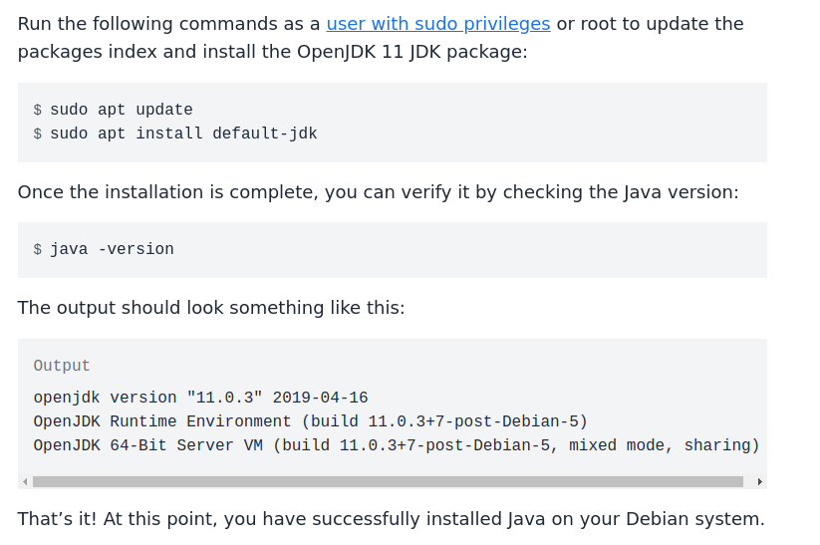Open the 'user with sudo privileges' link

click(438, 24)
